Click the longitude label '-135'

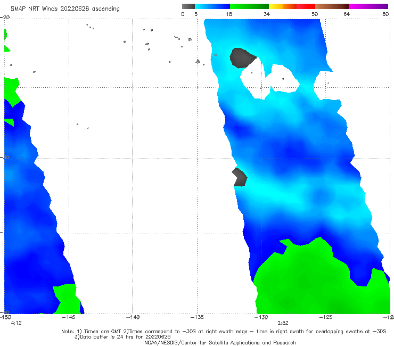[x=197, y=317]
